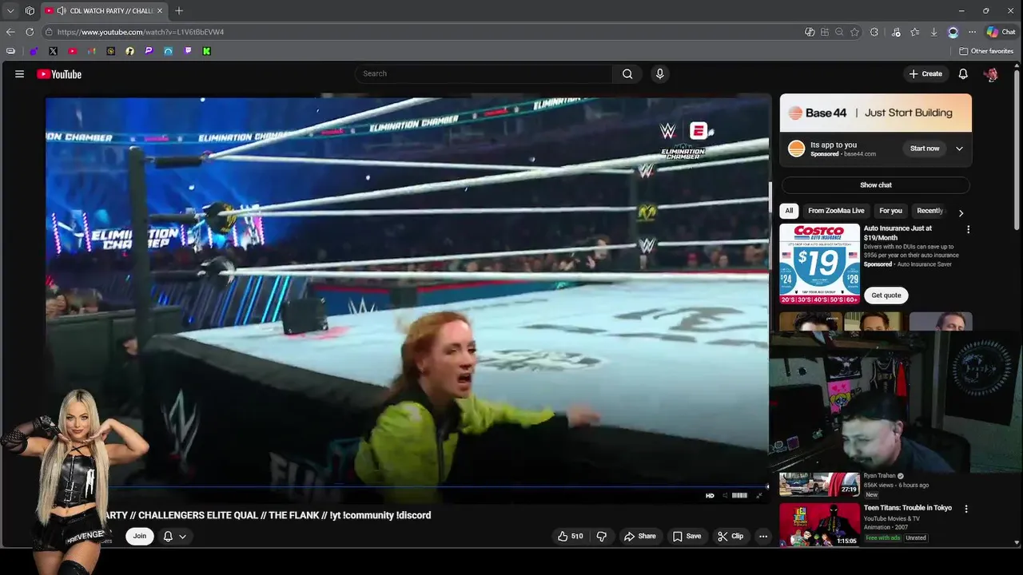Open the Costco auto insurance ad image
Image resolution: width=1023 pixels, height=575 pixels.
point(820,264)
